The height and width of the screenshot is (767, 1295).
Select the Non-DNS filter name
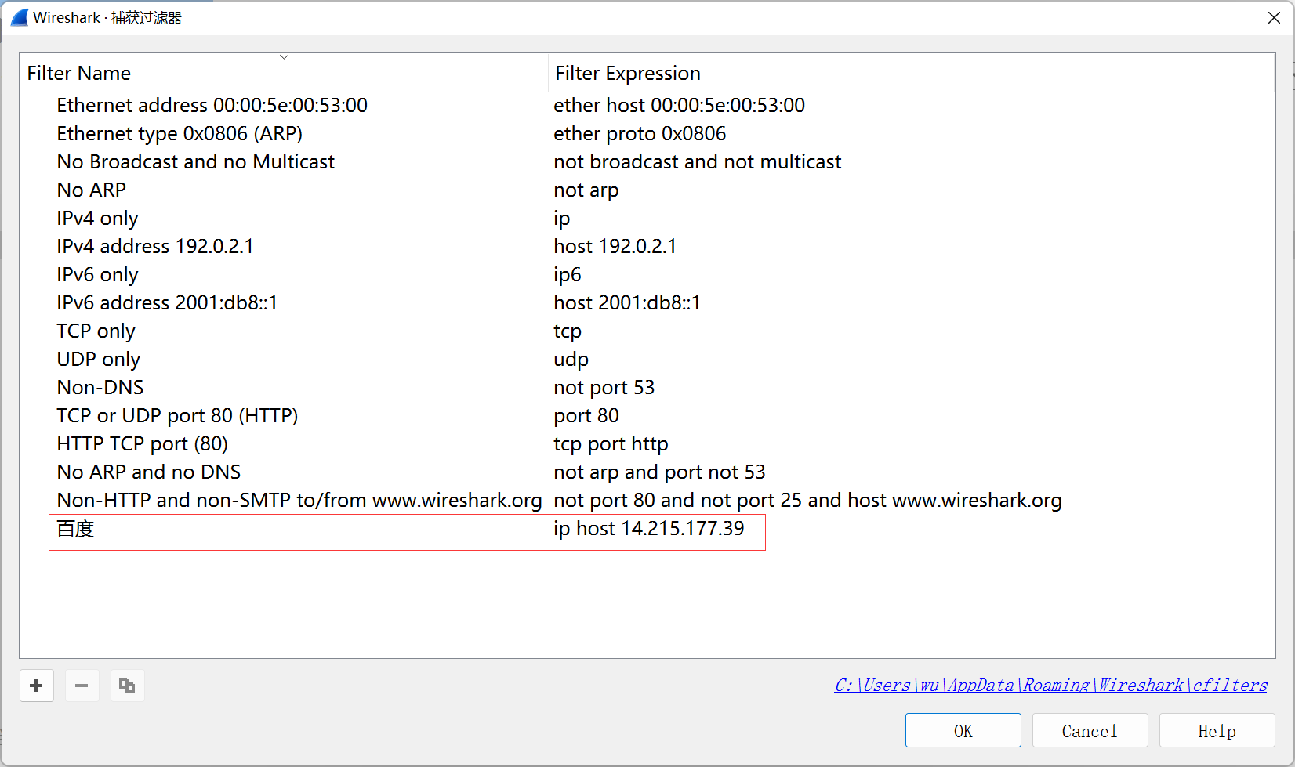pos(100,388)
